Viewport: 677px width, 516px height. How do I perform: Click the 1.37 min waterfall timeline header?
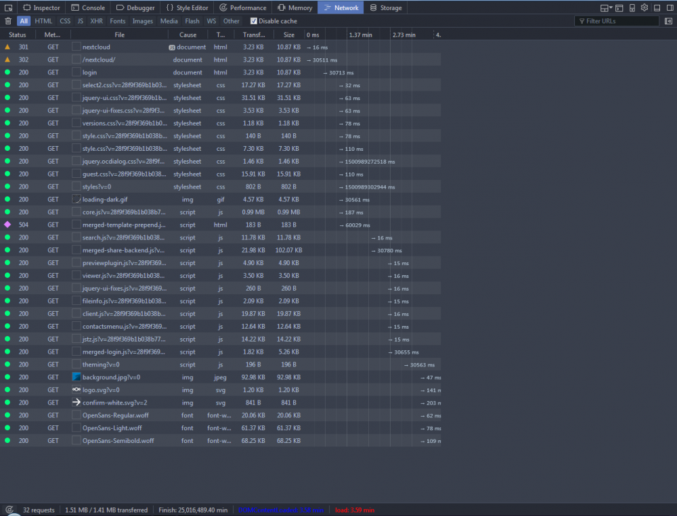click(x=361, y=34)
